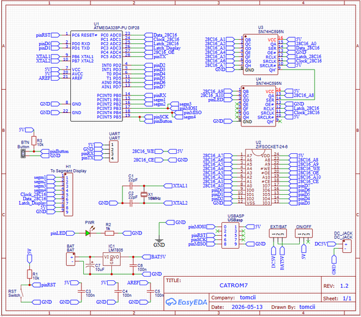Viewport: 361px width, 317px height.
Task: Select the standalone 28C16_WE net flag tied to 5V
Action: point(148,151)
